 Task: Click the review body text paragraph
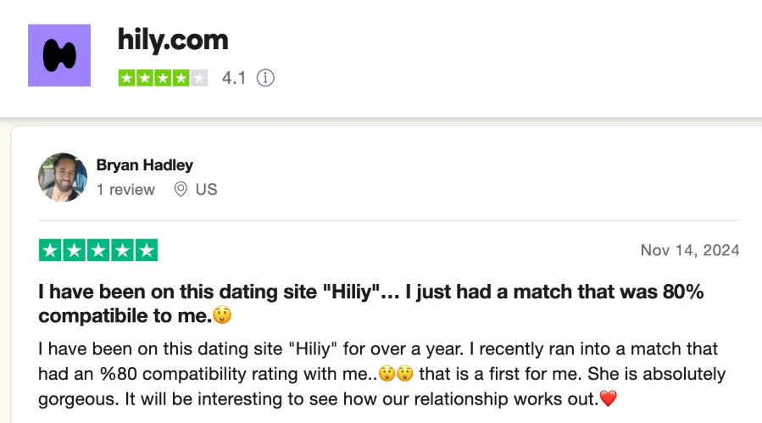tap(382, 373)
